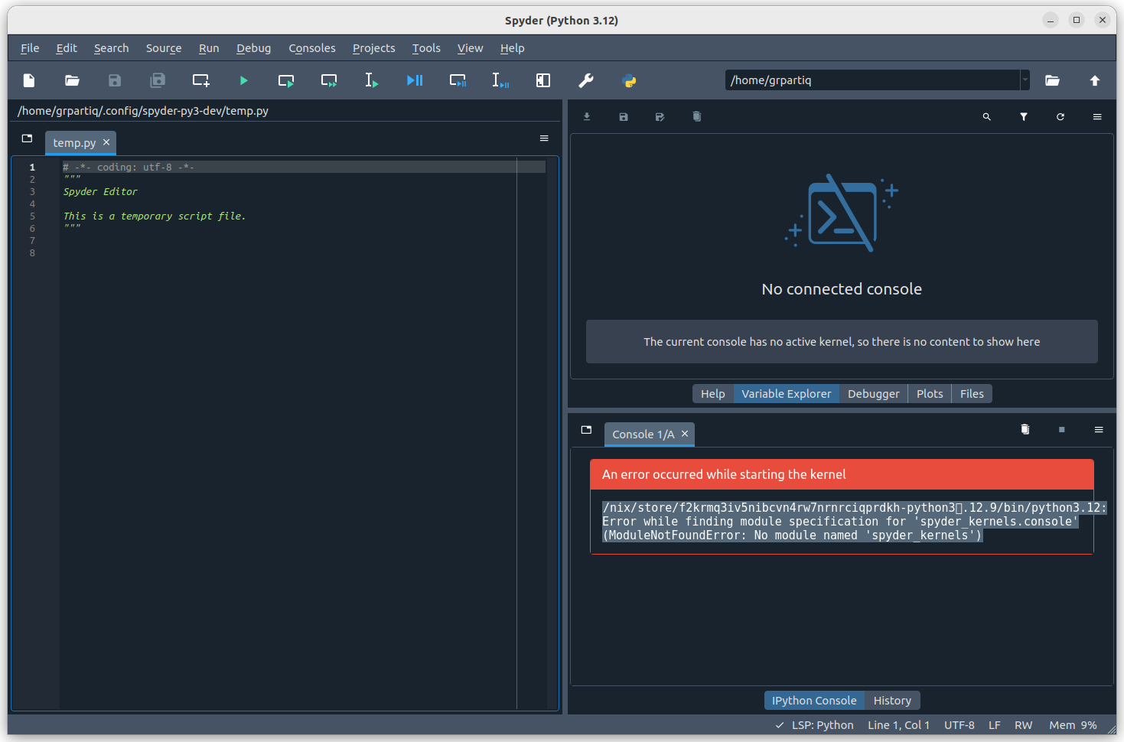This screenshot has width=1124, height=742.
Task: Refresh variables icon
Action: click(x=1060, y=117)
